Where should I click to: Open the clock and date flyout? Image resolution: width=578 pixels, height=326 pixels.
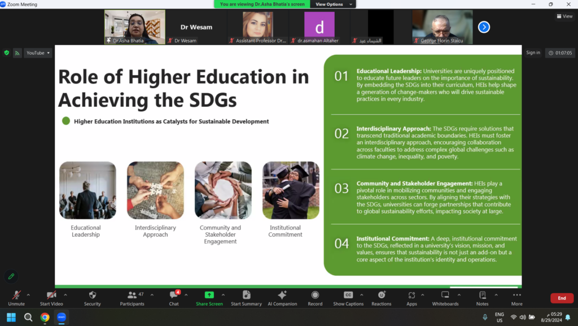551,317
